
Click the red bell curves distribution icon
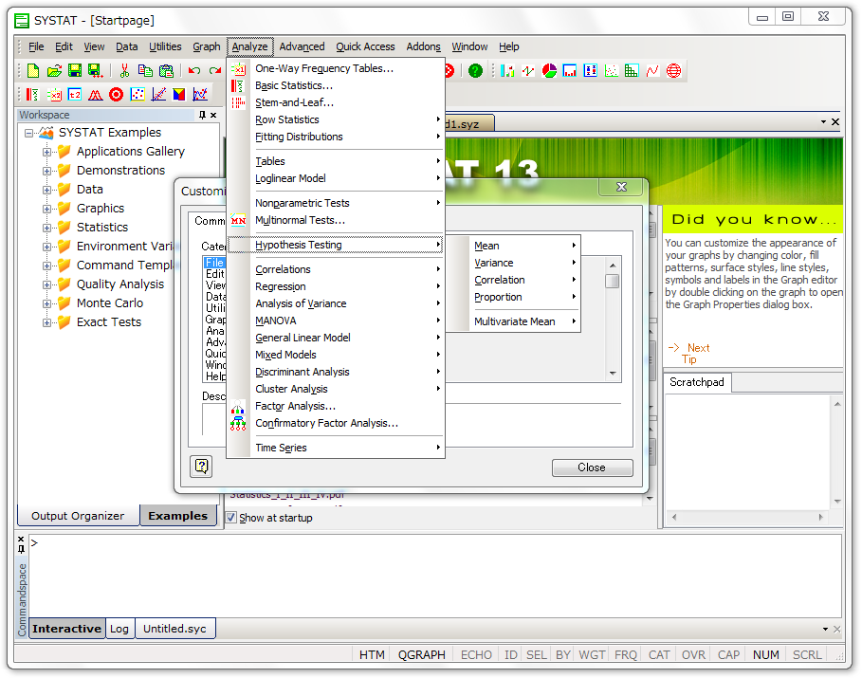tap(96, 95)
